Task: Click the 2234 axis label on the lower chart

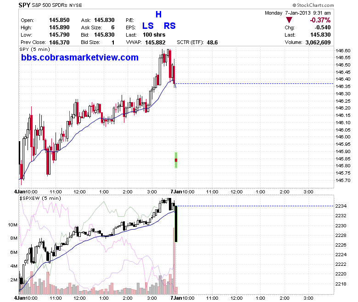Action: point(341,206)
